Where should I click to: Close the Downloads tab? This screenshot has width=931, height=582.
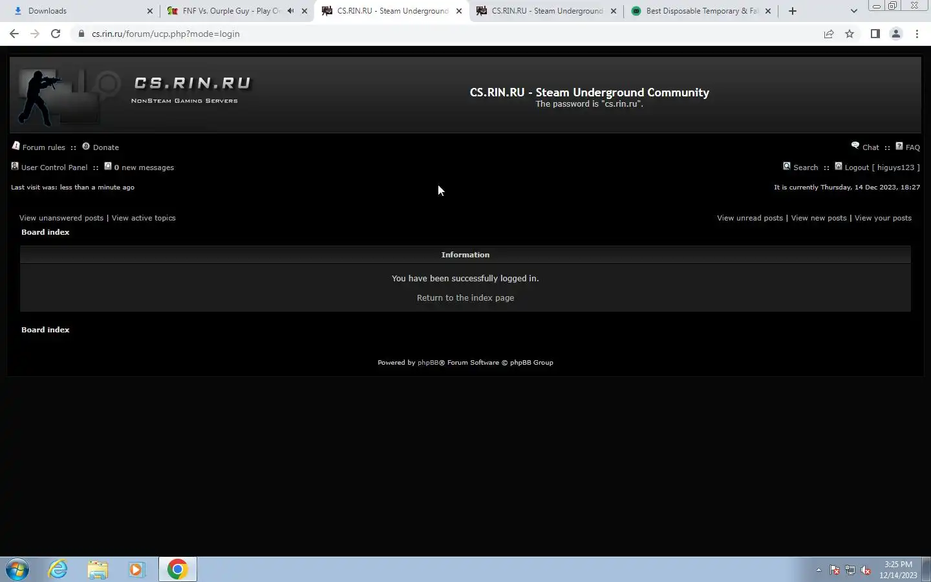click(x=150, y=11)
